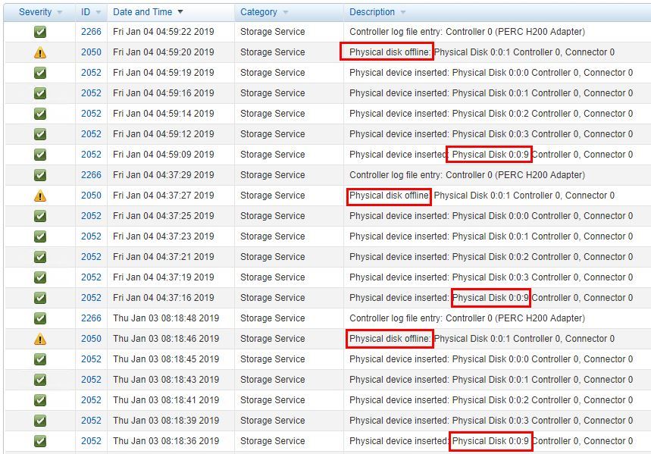Open ID 2052 link at 08:18:36
This screenshot has width=651, height=454.
click(91, 440)
